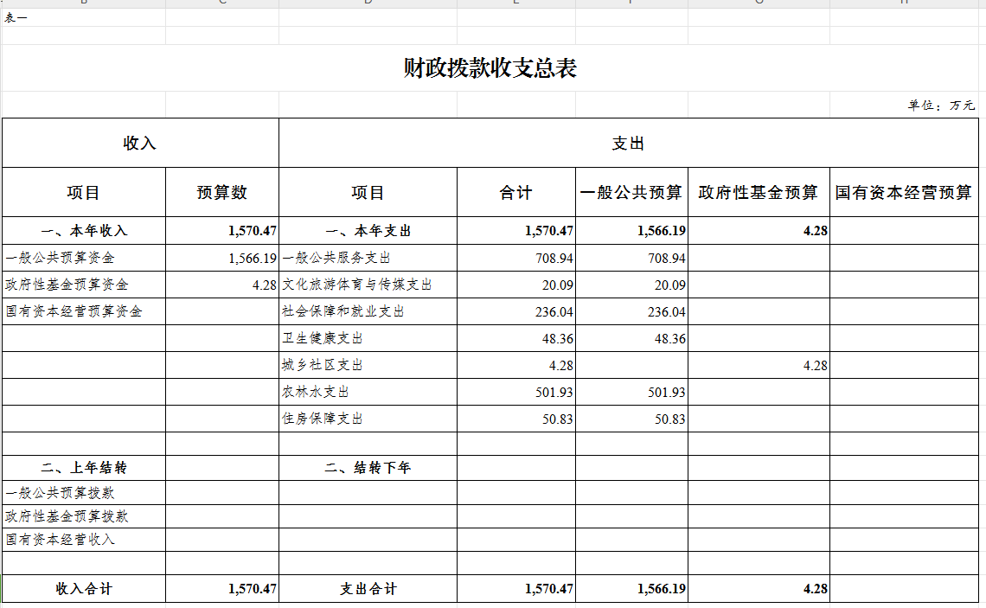
Task: Click the 一般公共预算资金 cell
Action: click(84, 258)
